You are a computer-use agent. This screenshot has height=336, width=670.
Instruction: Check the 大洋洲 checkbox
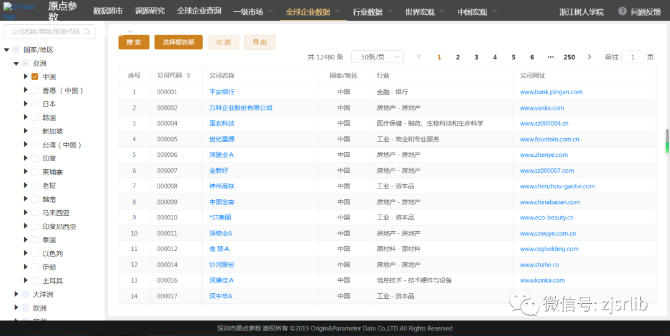(x=25, y=294)
